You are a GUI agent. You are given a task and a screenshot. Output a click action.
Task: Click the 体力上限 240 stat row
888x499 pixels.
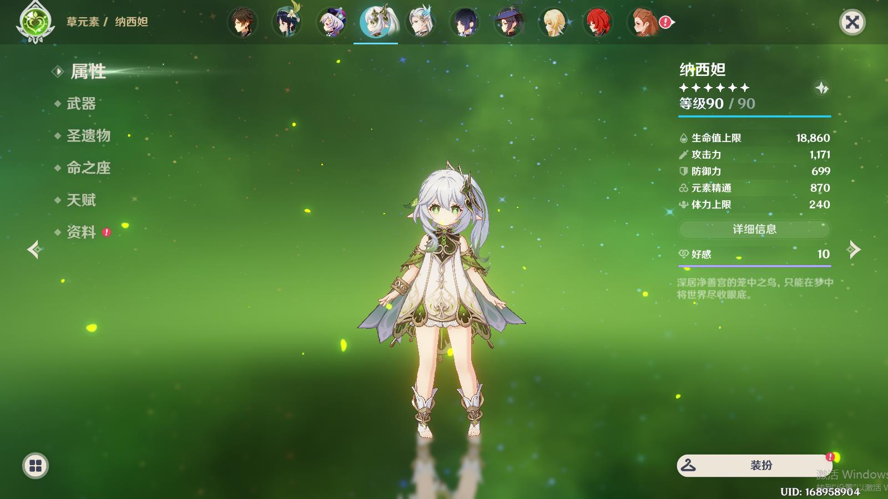[x=754, y=205]
